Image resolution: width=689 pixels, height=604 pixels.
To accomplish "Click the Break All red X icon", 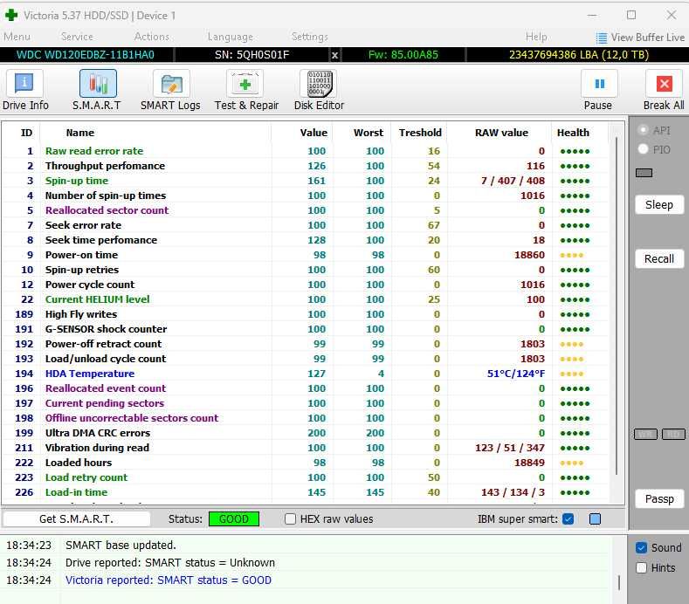I will coord(664,84).
